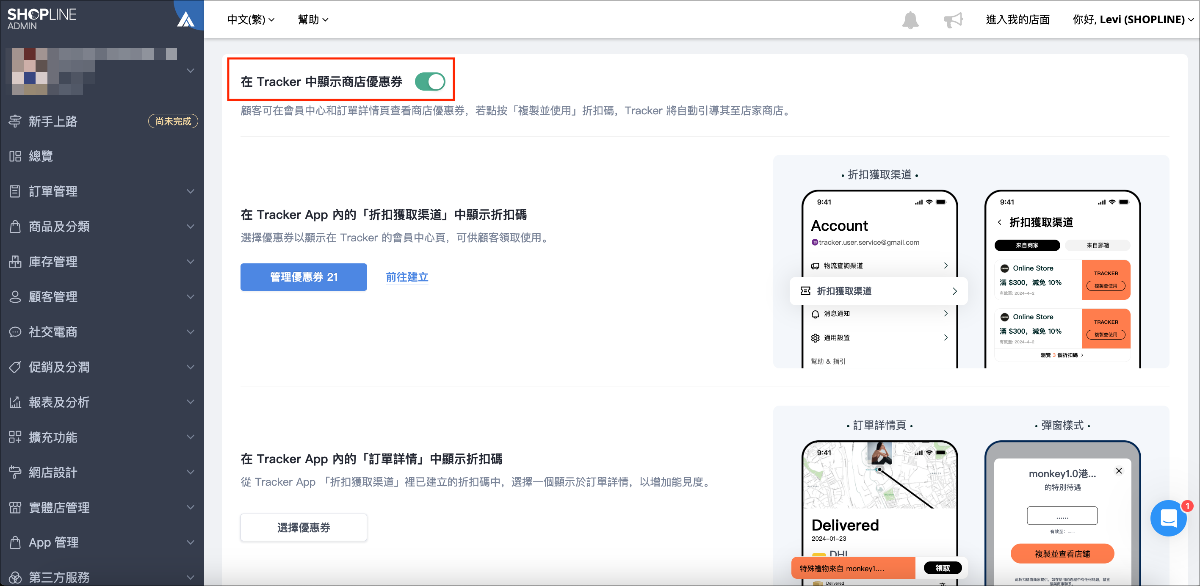Click the 實體店管理 storefront icon
The width and height of the screenshot is (1200, 586).
(15, 507)
